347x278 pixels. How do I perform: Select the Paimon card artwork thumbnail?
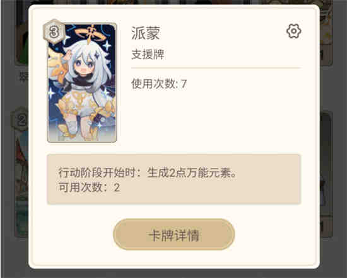pos(82,82)
